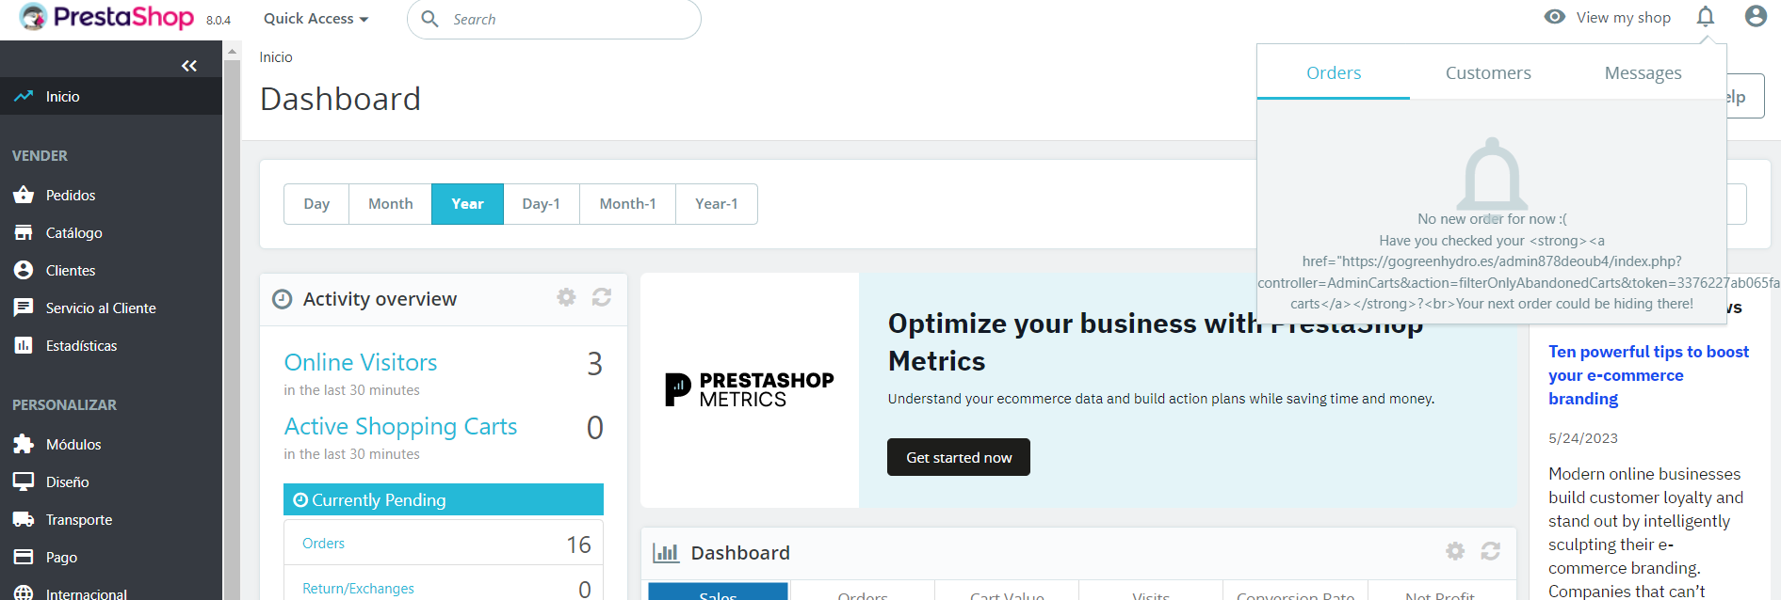Click the Get started now button
Viewport: 1781px width, 600px height.
coord(958,458)
